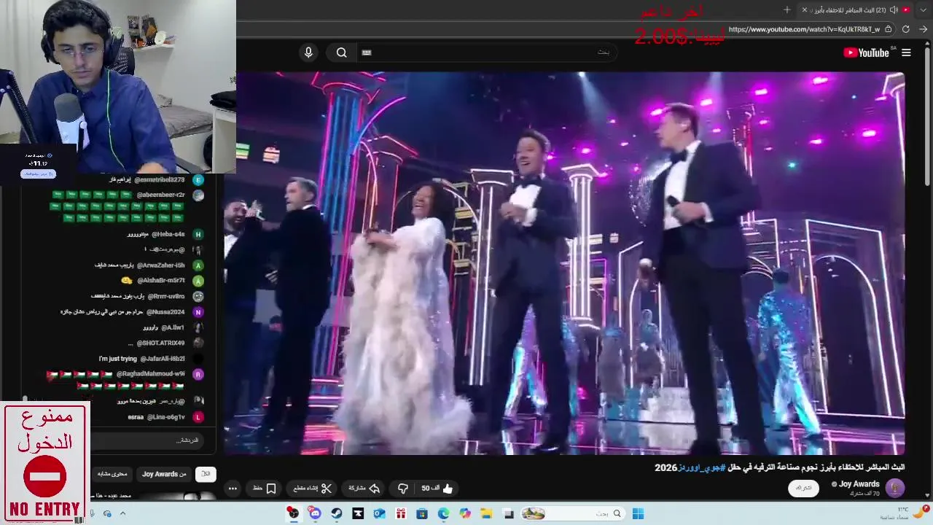
Task: Select 'من Joy Awards' filter chip
Action: click(163, 474)
